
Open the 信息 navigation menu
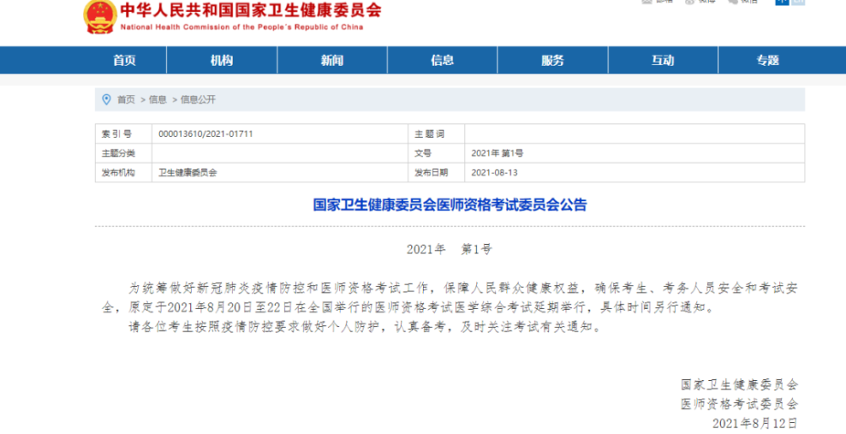coord(442,60)
